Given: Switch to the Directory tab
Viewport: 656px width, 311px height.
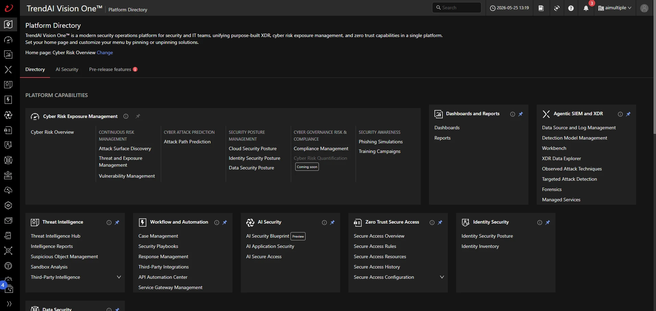Looking at the screenshot, I should (35, 69).
